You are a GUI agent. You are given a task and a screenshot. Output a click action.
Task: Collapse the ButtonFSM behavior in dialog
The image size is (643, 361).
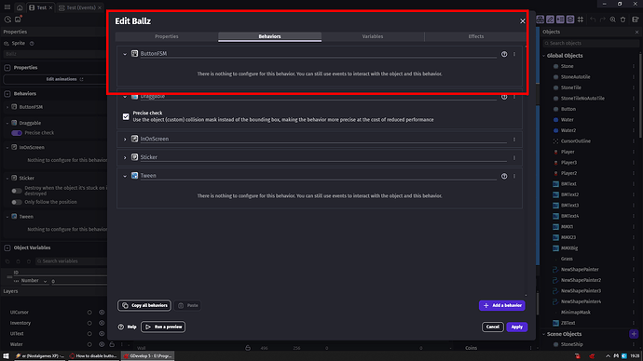125,54
